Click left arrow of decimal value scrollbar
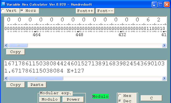171x103 pixels. click(x=6, y=78)
